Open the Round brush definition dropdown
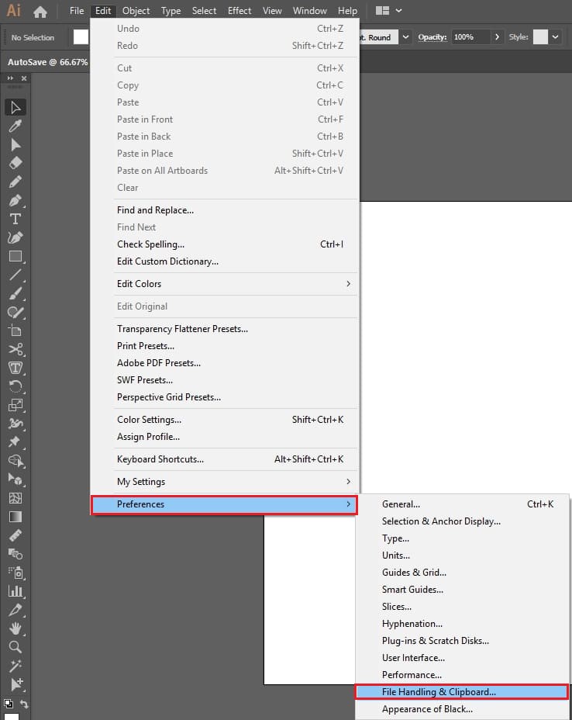Image resolution: width=572 pixels, height=720 pixels. click(x=405, y=37)
